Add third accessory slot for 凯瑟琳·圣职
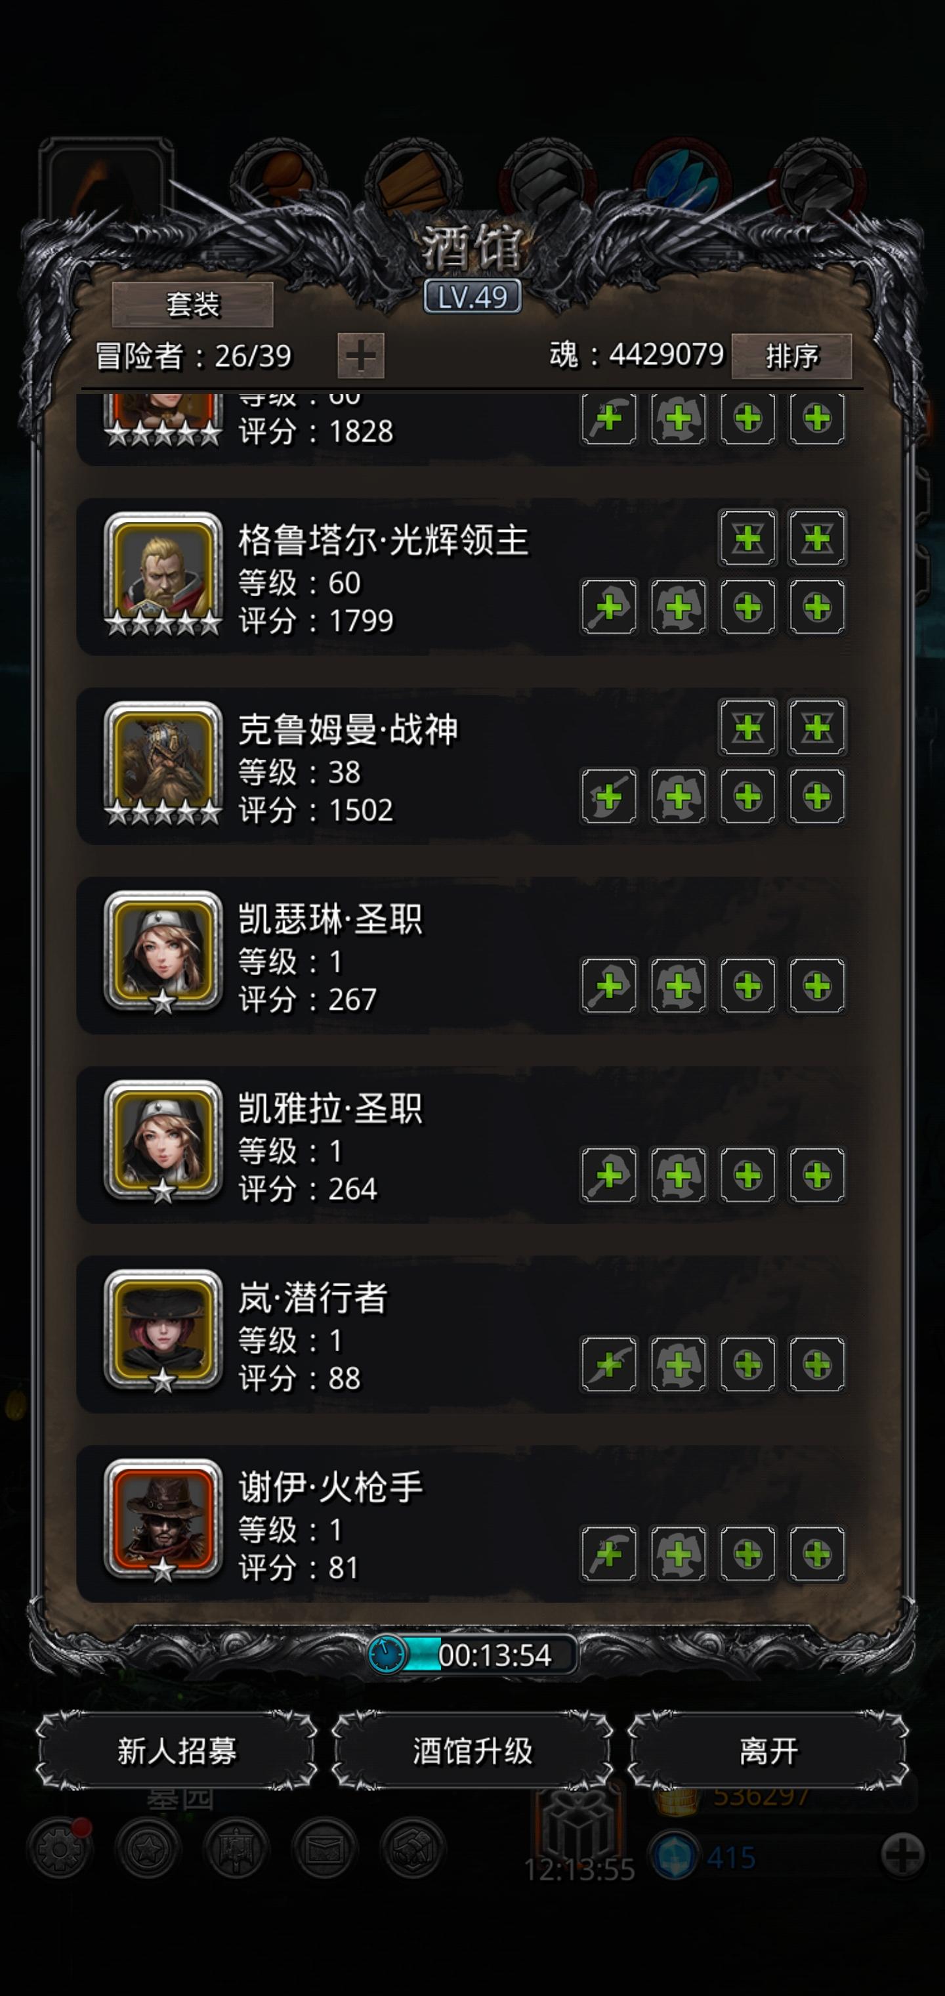The width and height of the screenshot is (945, 1996). tap(747, 986)
